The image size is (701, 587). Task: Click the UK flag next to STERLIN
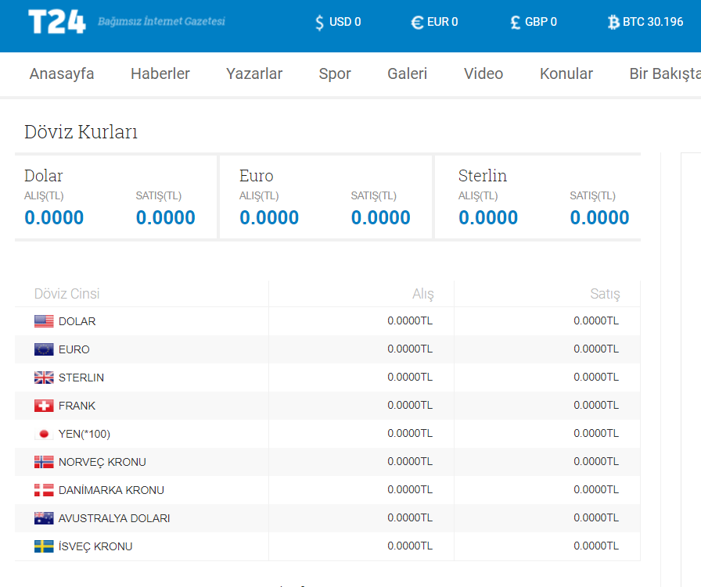point(44,378)
